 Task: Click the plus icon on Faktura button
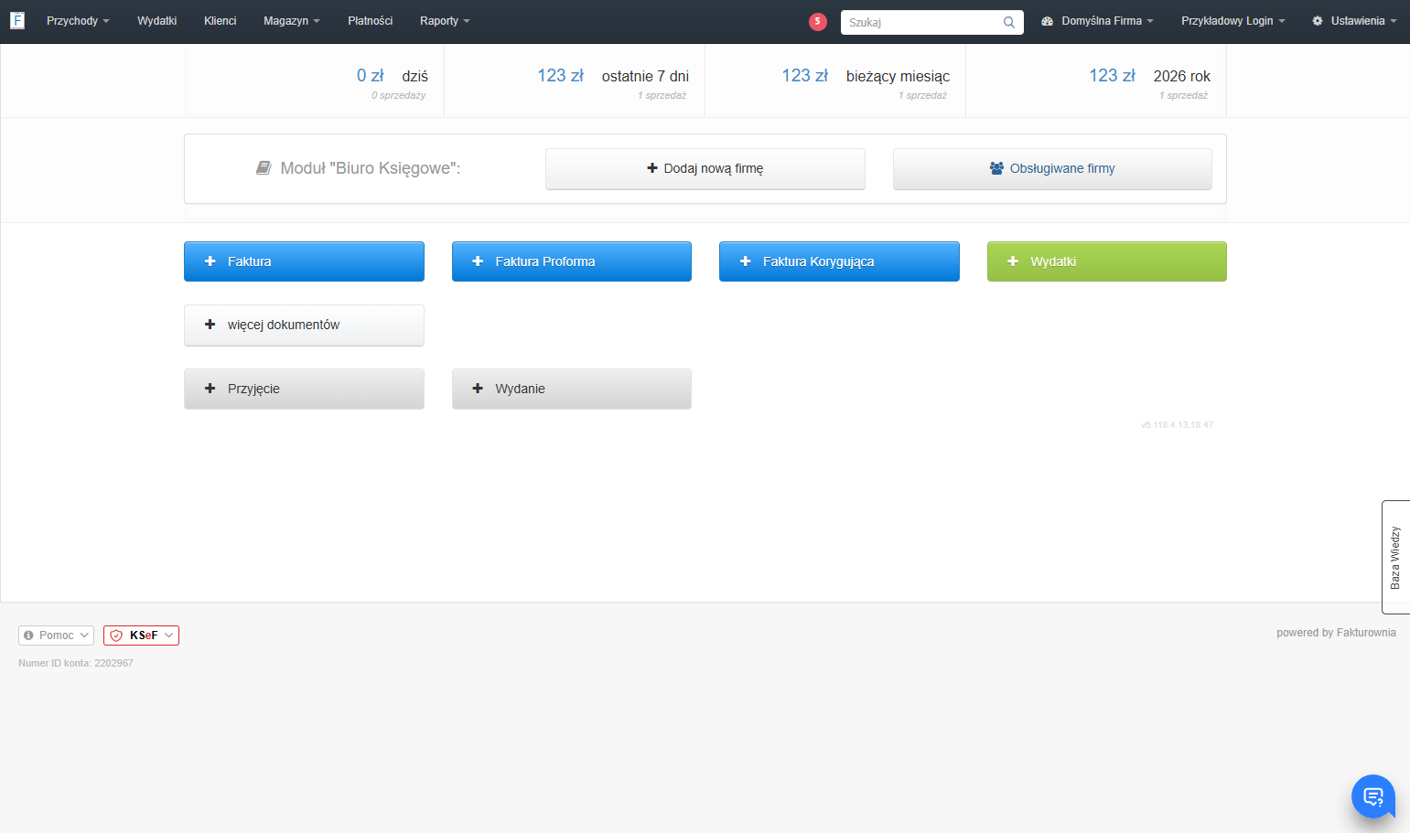(210, 262)
